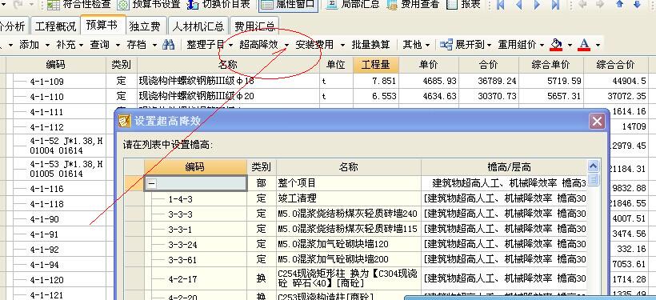Click the 编码 header in dialog
Screen dimensions: 656x300
click(x=195, y=167)
